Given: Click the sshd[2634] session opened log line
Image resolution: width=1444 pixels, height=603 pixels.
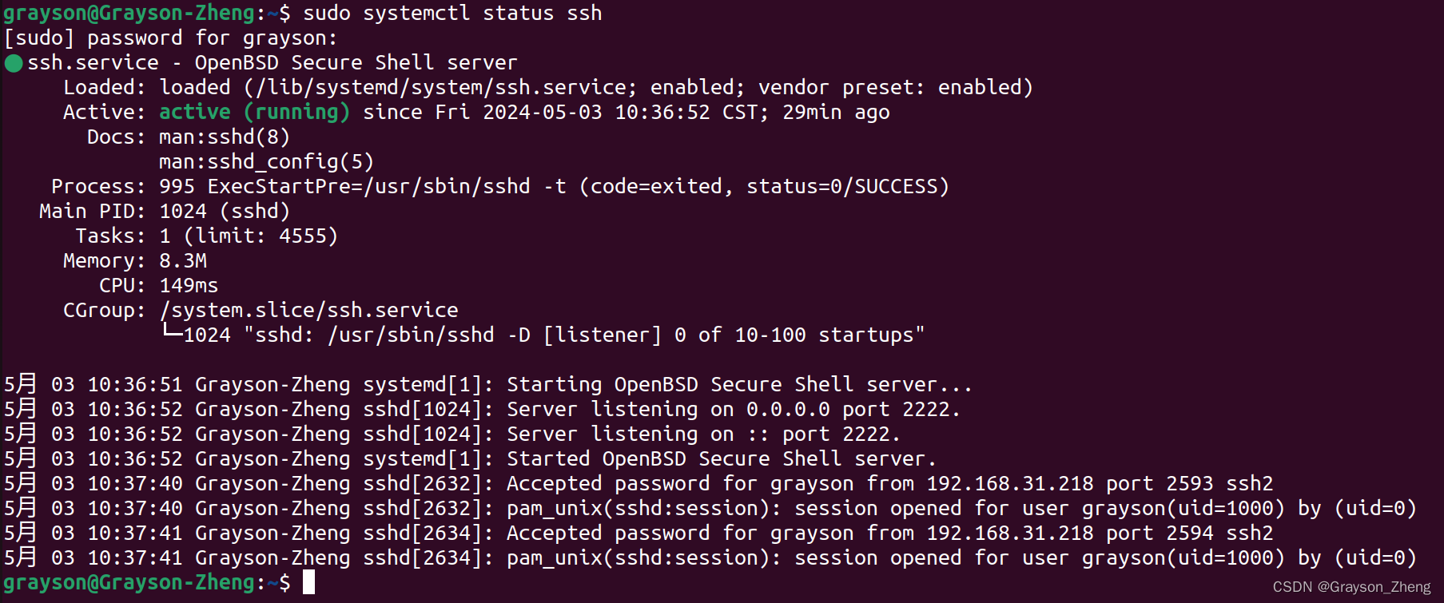Looking at the screenshot, I should (710, 557).
